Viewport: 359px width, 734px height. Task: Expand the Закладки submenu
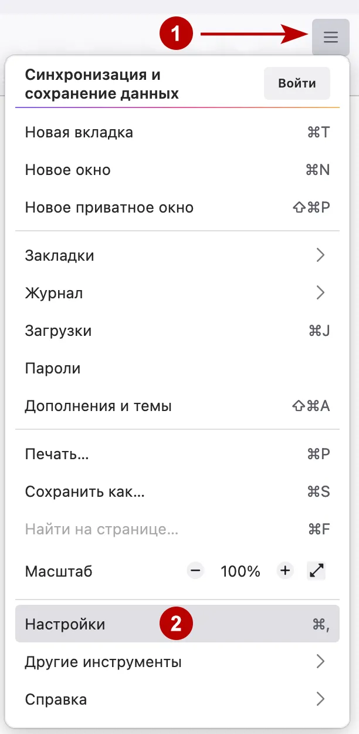tap(60, 255)
